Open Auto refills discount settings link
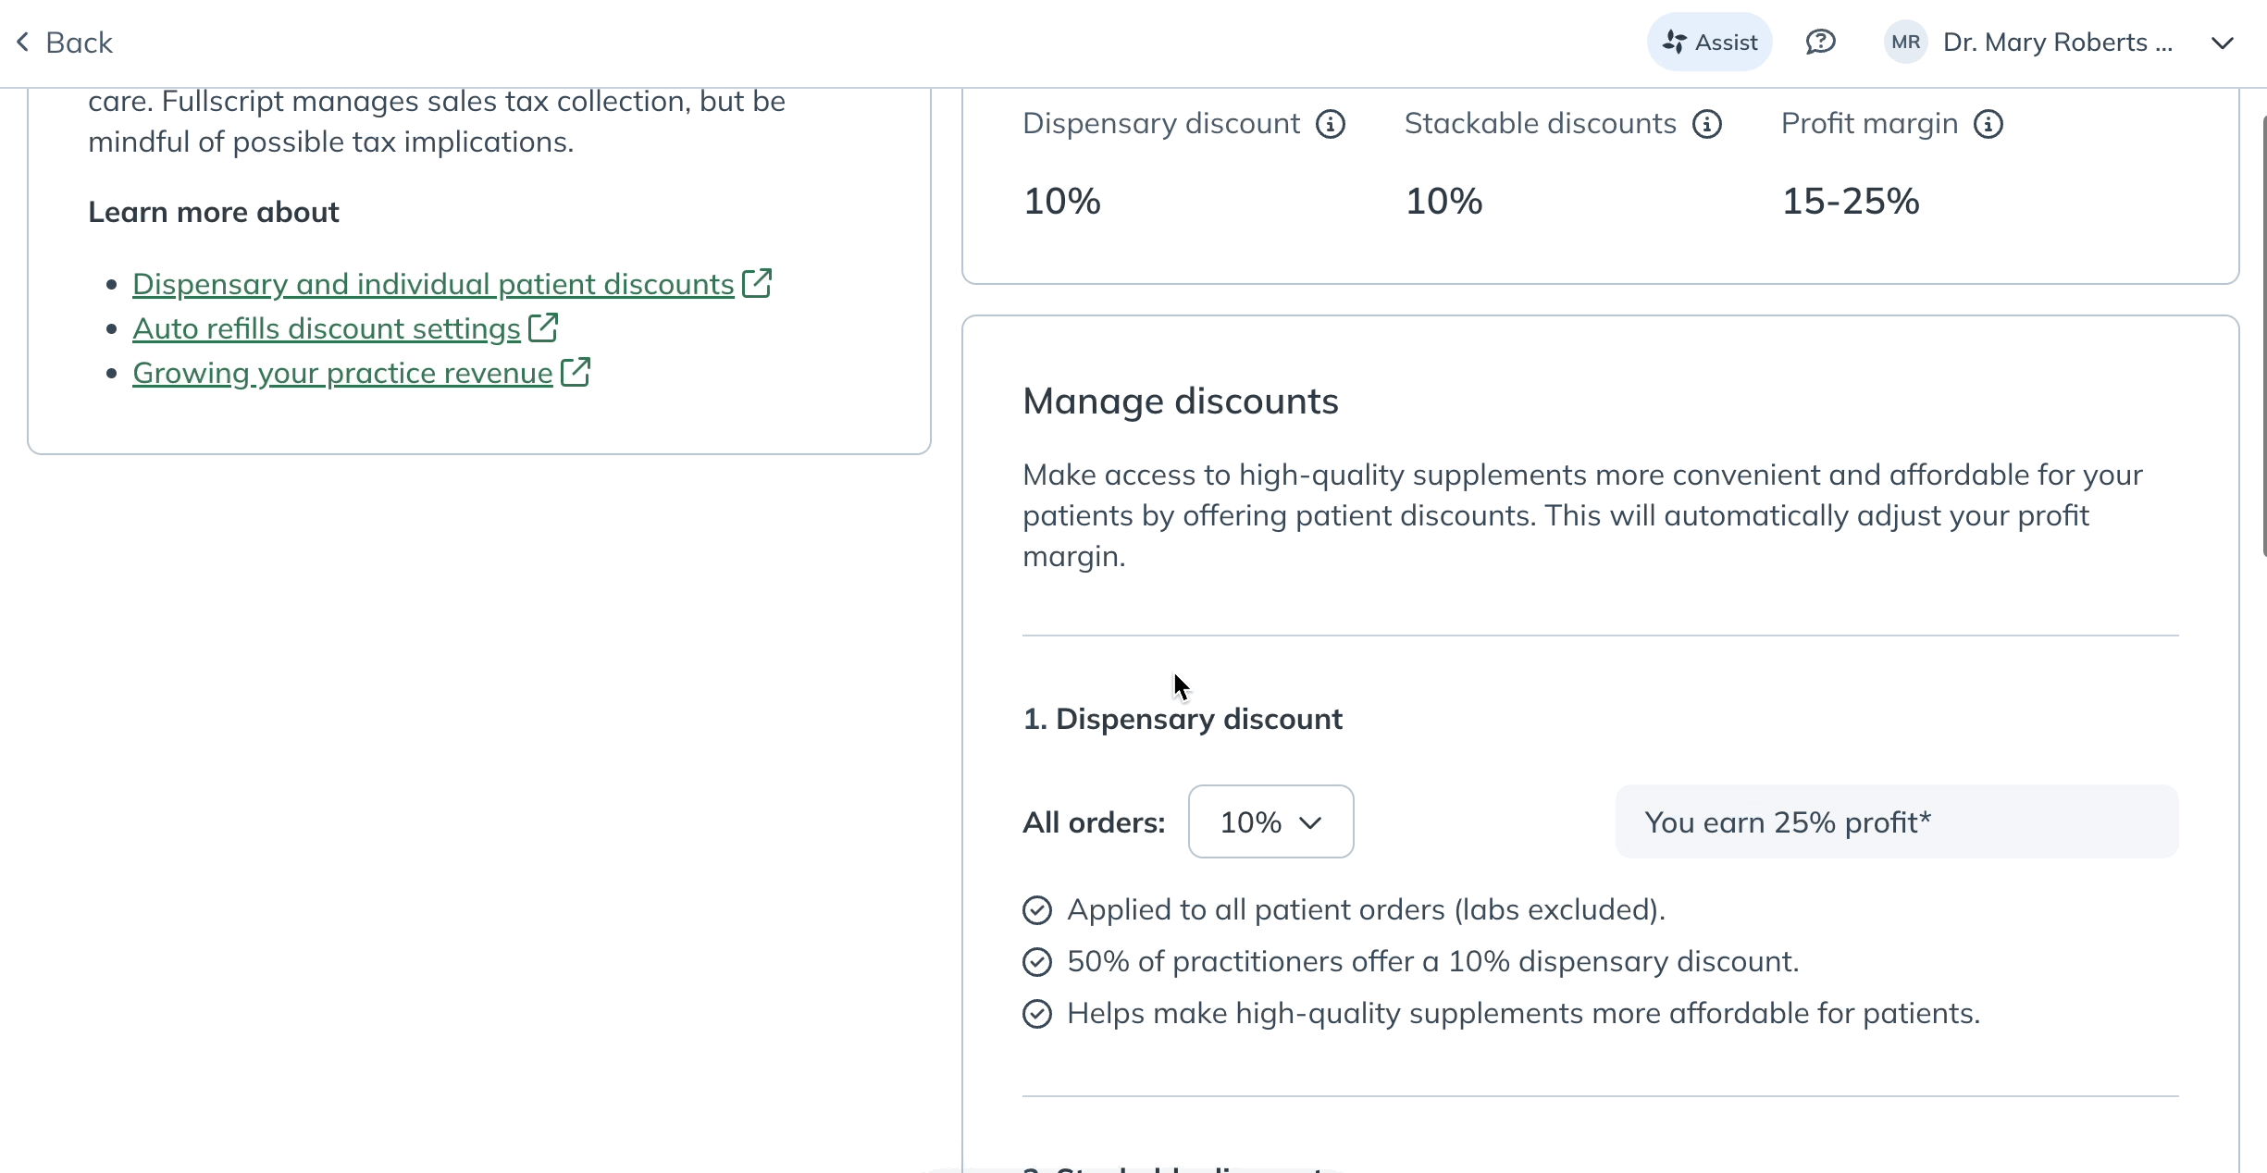 (327, 328)
